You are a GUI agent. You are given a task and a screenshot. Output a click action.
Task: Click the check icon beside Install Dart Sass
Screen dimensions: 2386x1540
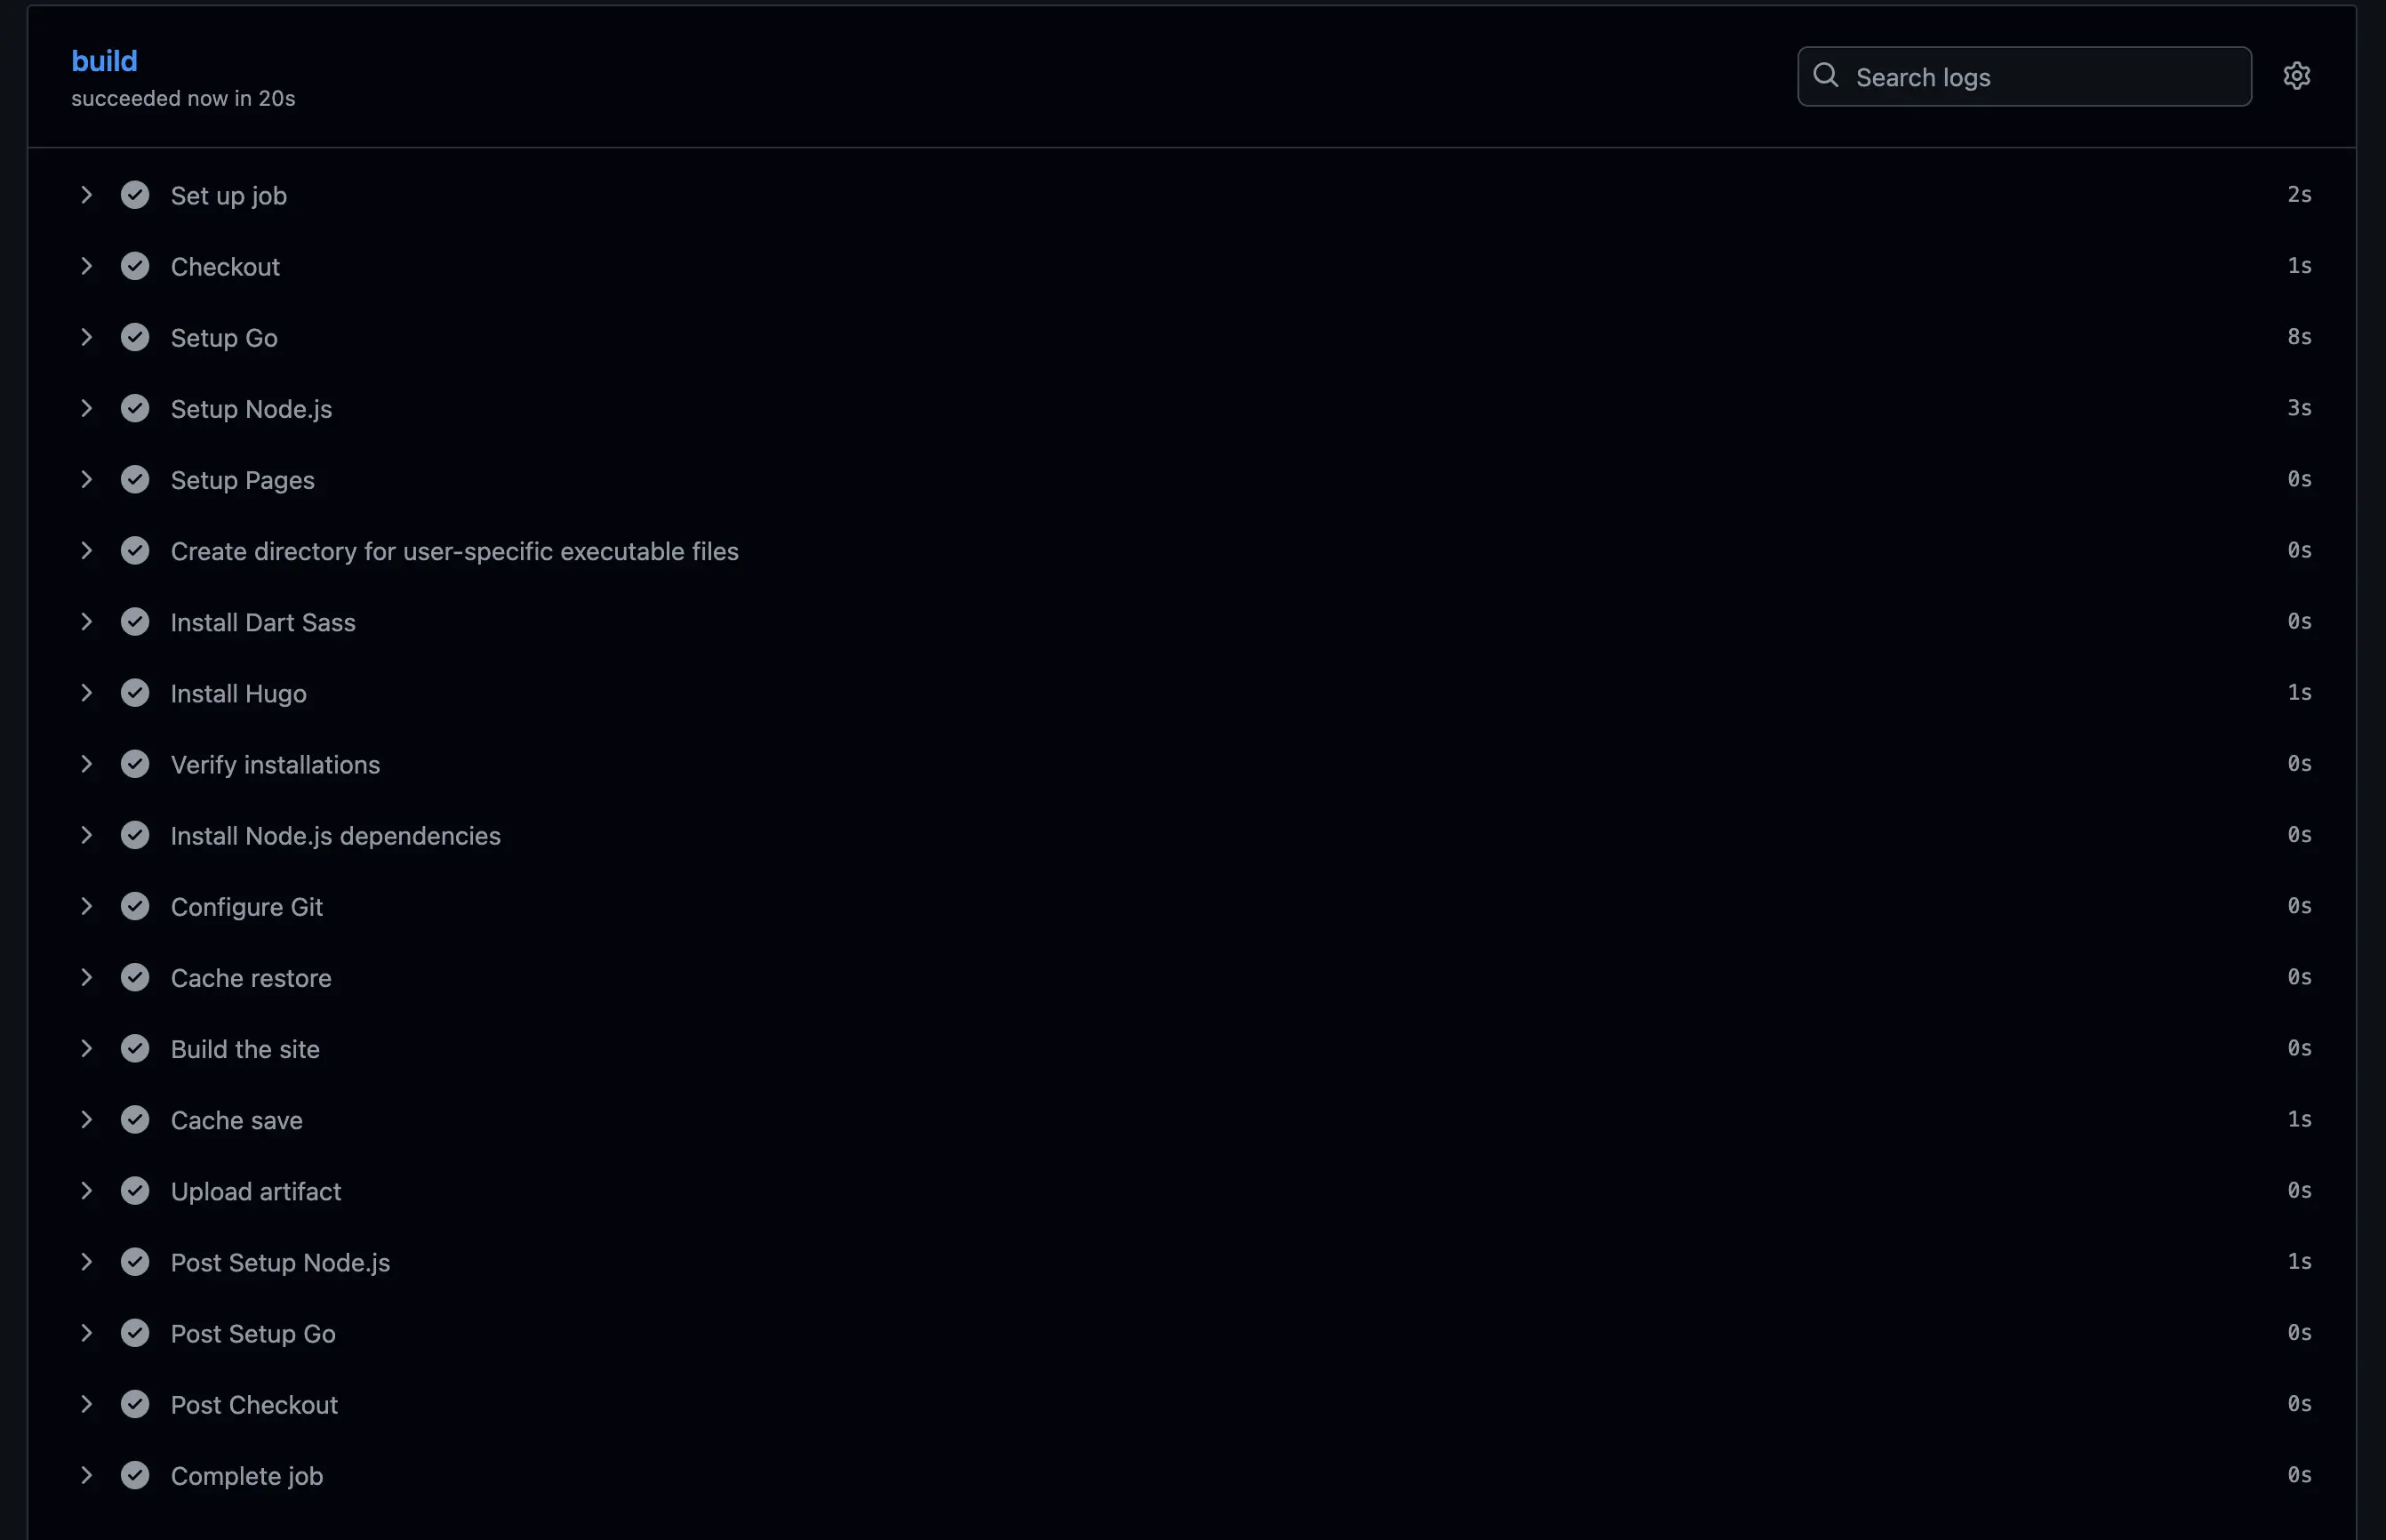[x=135, y=622]
